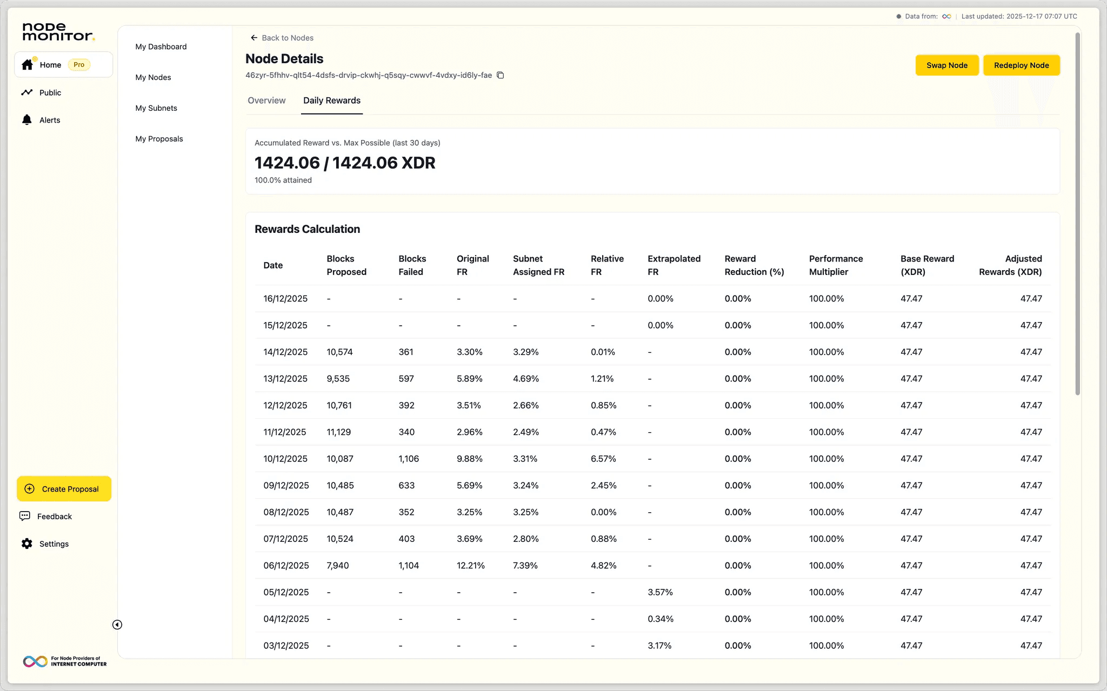The width and height of the screenshot is (1107, 691).
Task: Open My Nodes in the side menu
Action: click(x=153, y=77)
